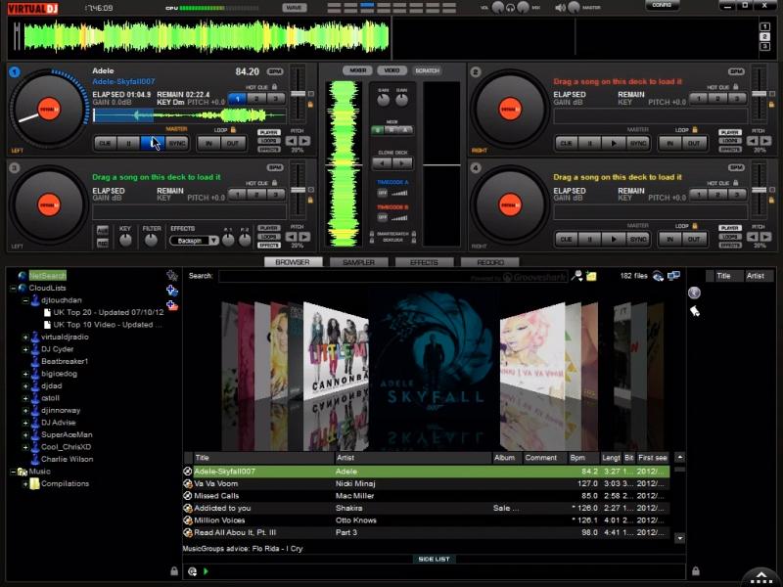This screenshot has height=587, width=783.
Task: Toggle the Timecode B OFF switch
Action: (383, 217)
